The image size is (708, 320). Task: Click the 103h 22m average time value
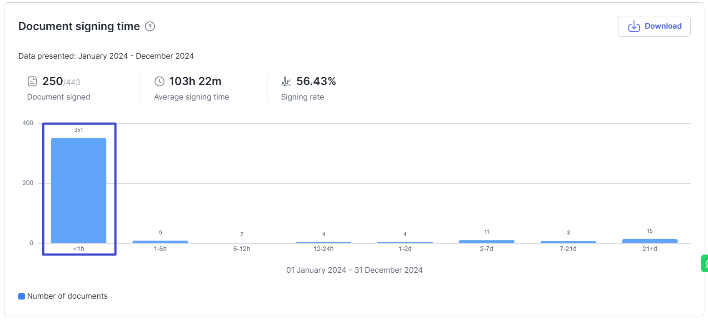point(195,82)
